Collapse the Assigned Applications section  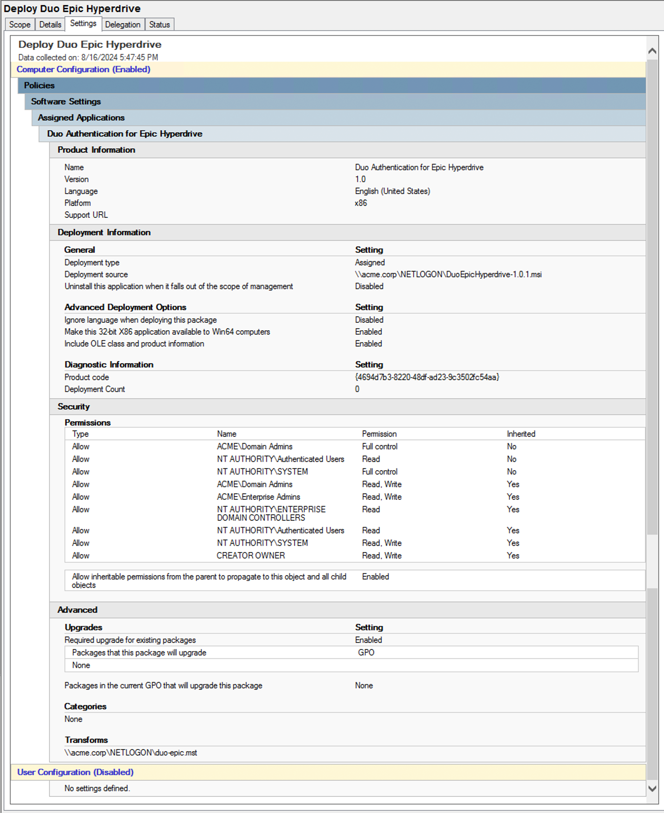coord(81,117)
